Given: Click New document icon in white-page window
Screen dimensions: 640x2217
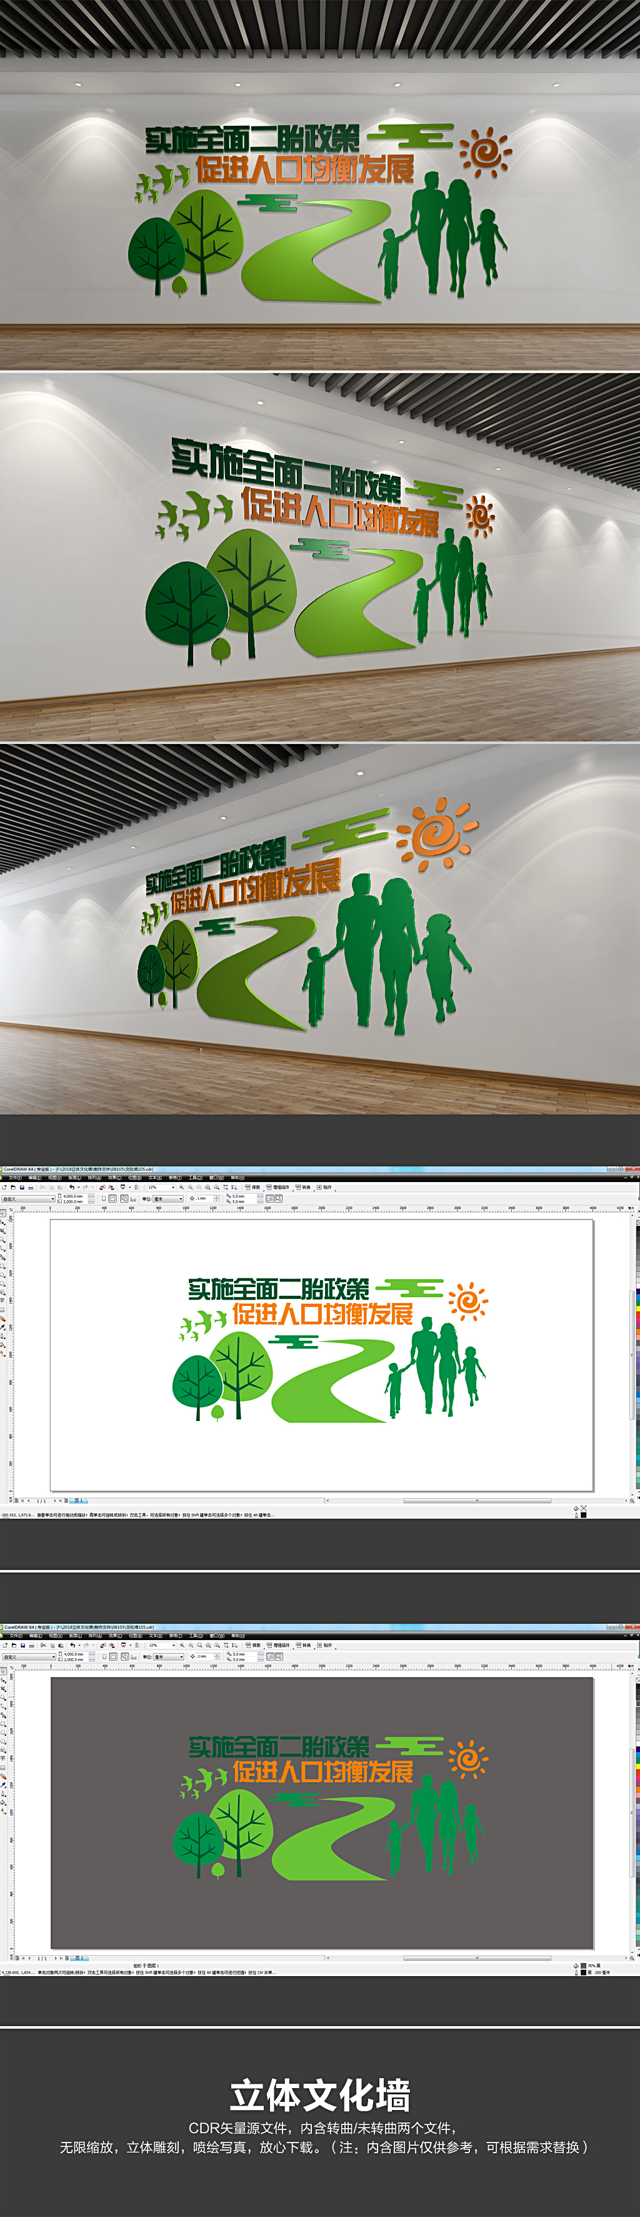Looking at the screenshot, I should tap(4, 1187).
